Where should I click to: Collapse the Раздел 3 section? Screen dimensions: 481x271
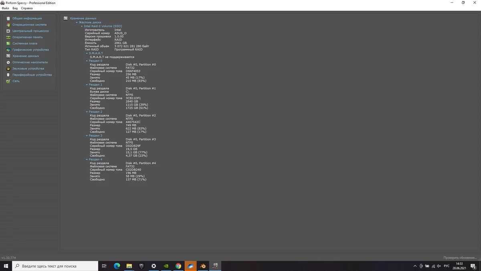[87, 136]
